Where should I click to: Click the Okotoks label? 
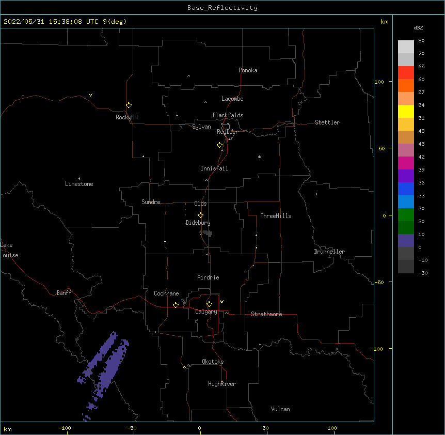point(213,362)
